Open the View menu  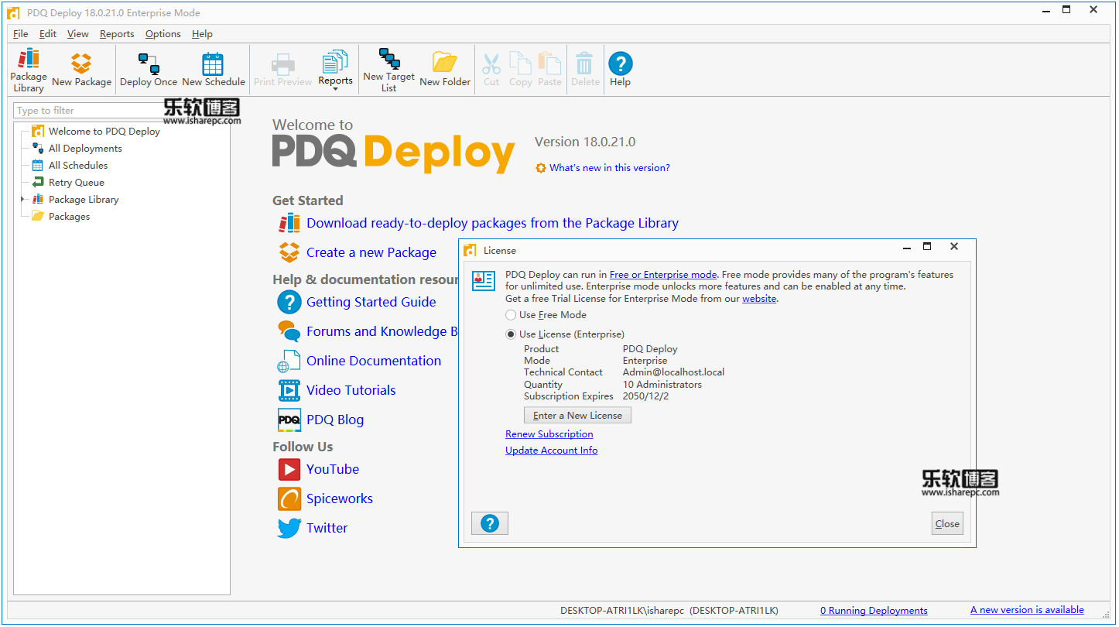[x=77, y=34]
